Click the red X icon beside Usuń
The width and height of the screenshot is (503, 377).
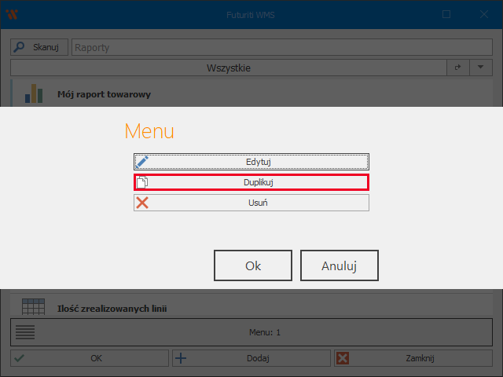point(142,203)
